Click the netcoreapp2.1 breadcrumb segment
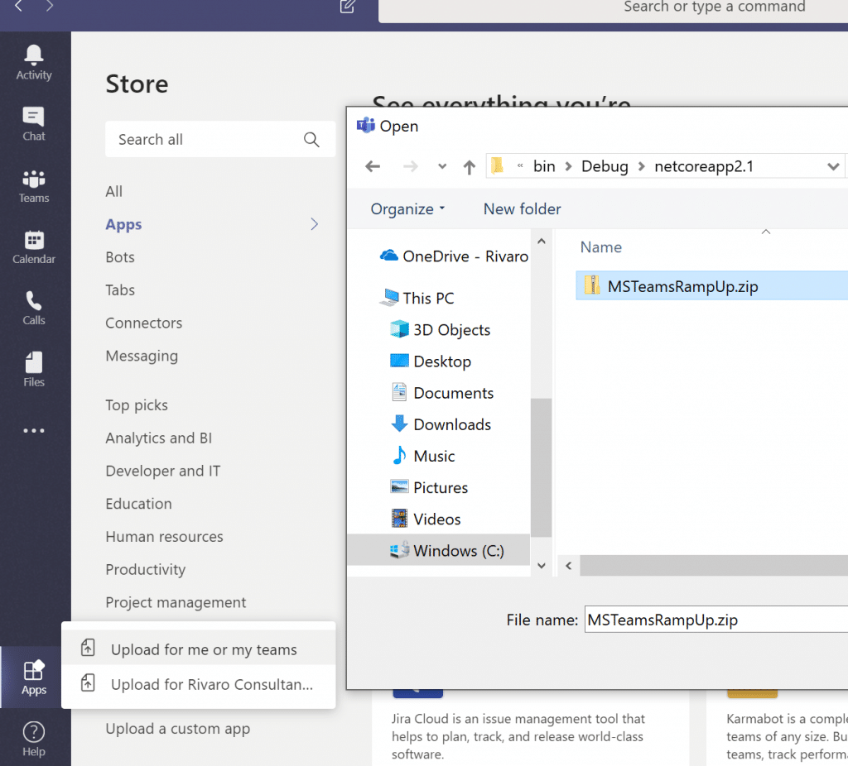848x766 pixels. point(703,166)
